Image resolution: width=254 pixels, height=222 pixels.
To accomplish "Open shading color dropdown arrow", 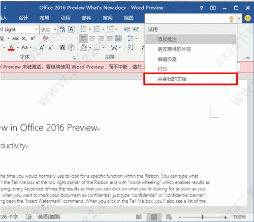I will click(x=90, y=48).
